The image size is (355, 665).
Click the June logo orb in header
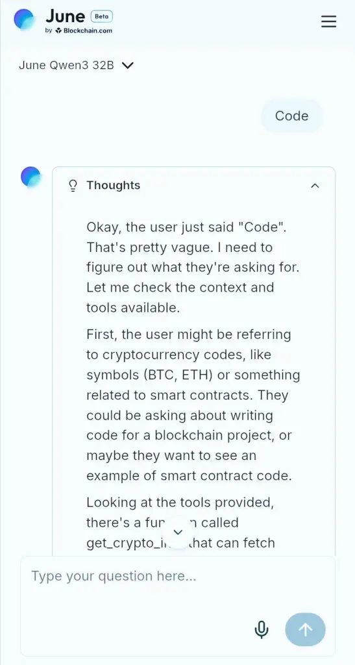pos(24,19)
